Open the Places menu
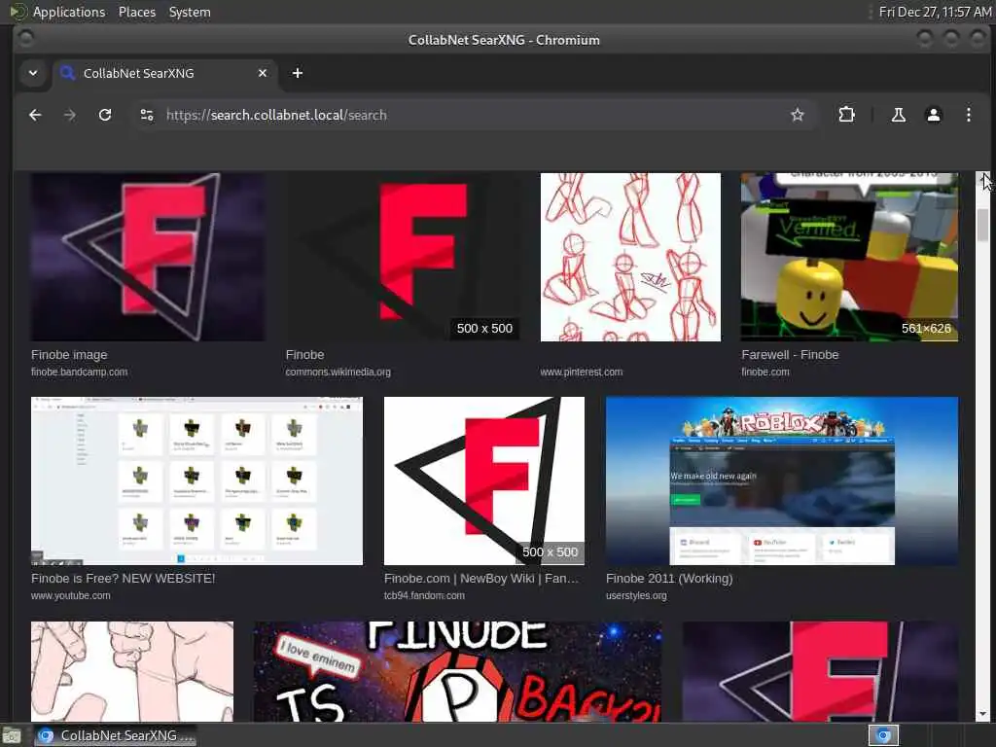996x747 pixels. point(137,12)
